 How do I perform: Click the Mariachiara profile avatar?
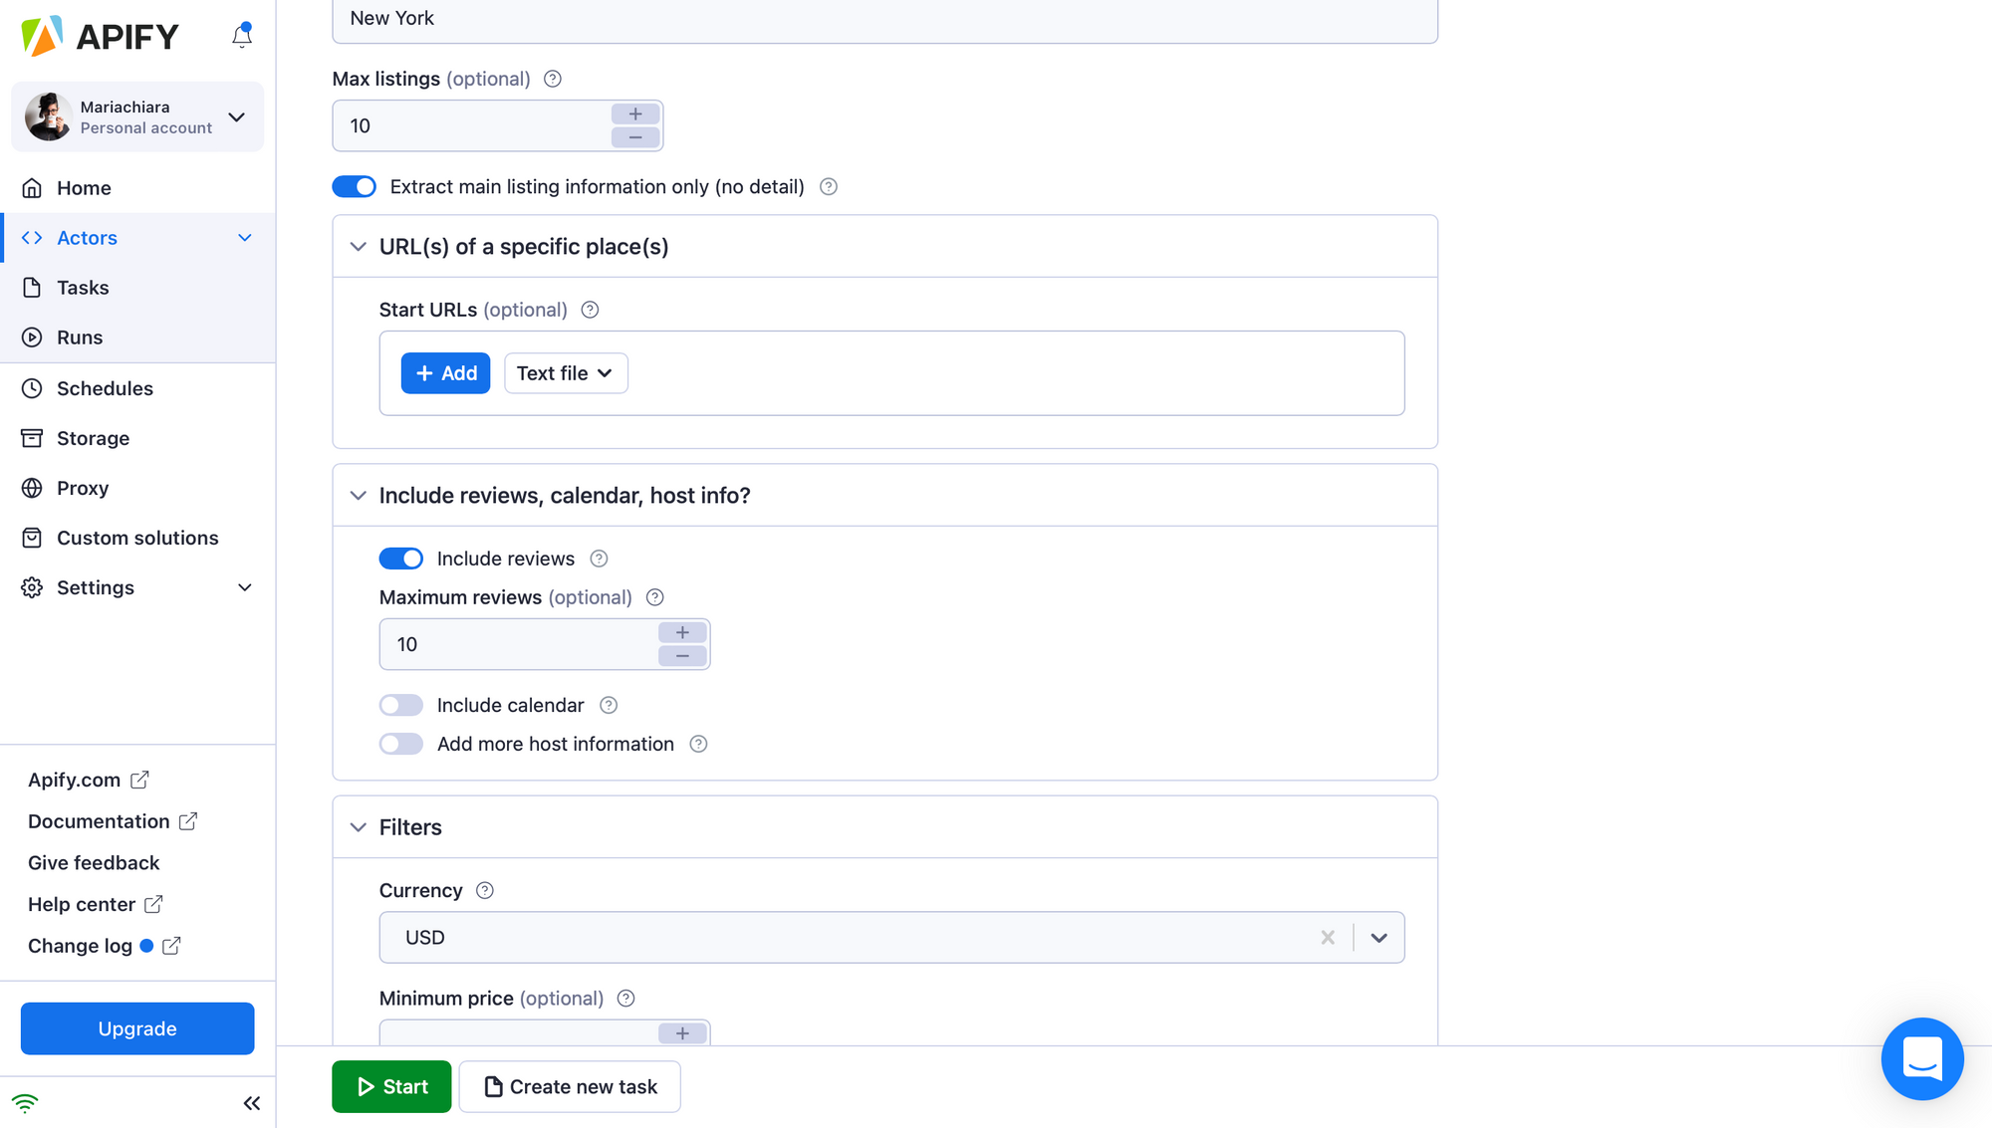(x=48, y=116)
